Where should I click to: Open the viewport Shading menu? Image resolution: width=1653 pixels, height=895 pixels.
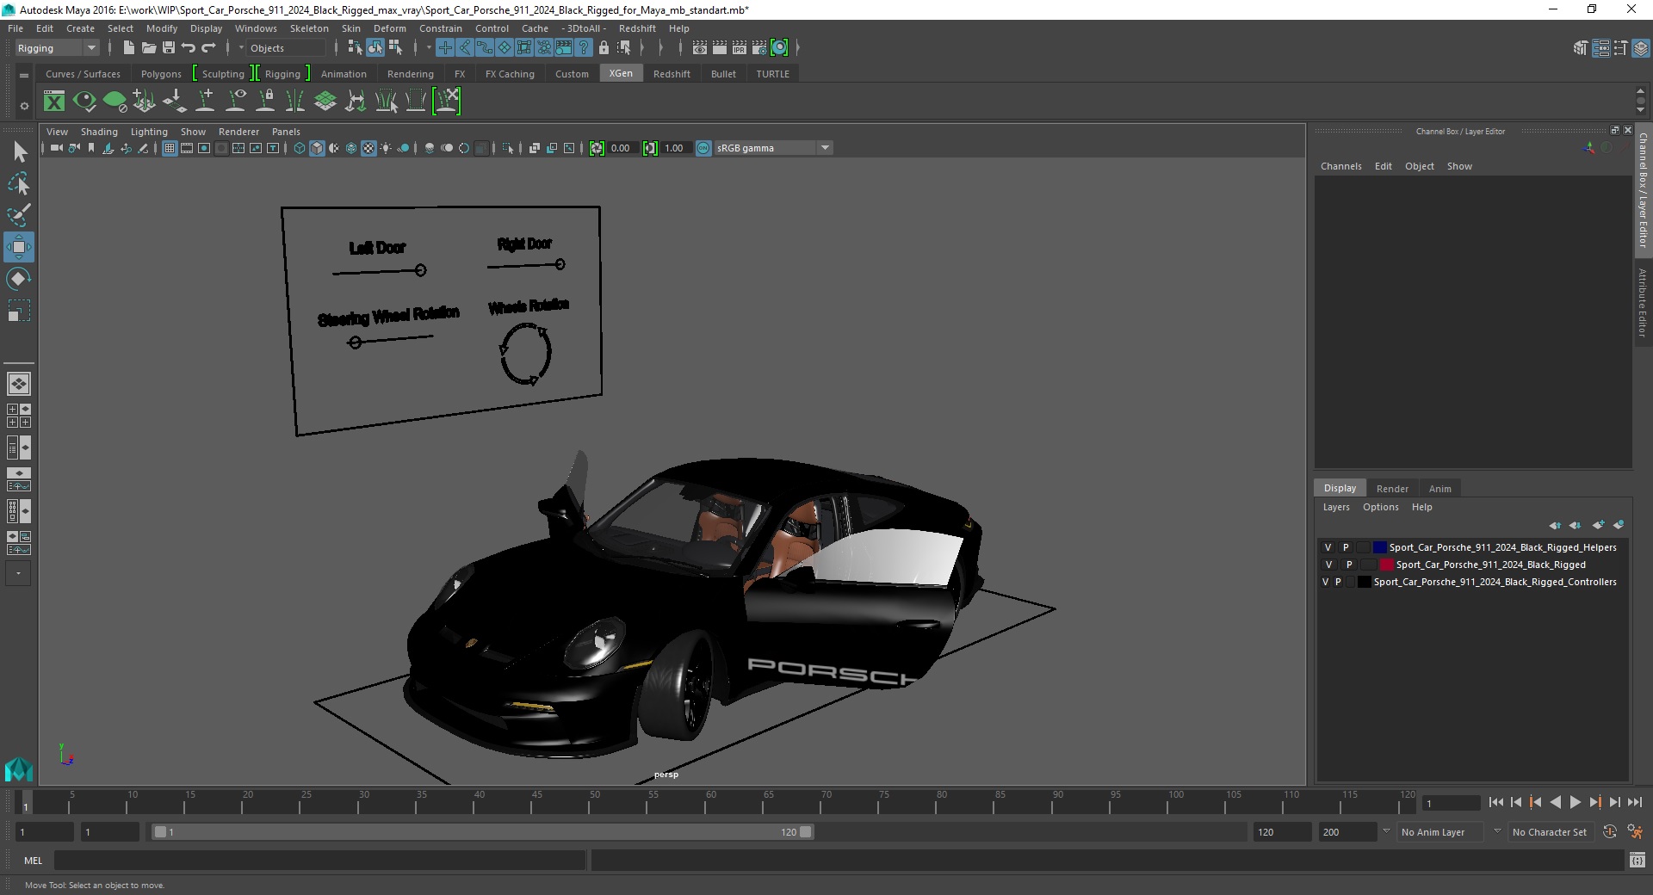click(99, 132)
